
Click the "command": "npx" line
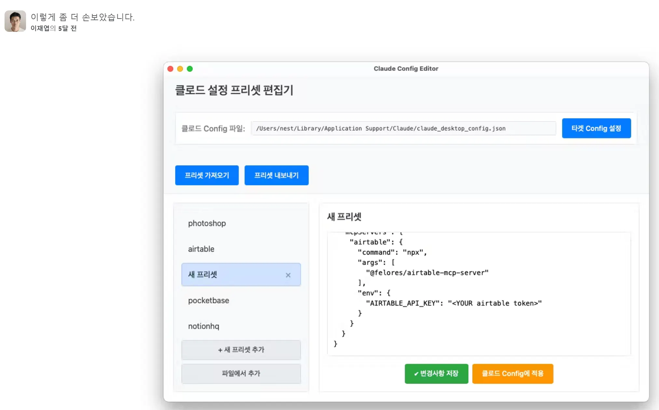392,252
